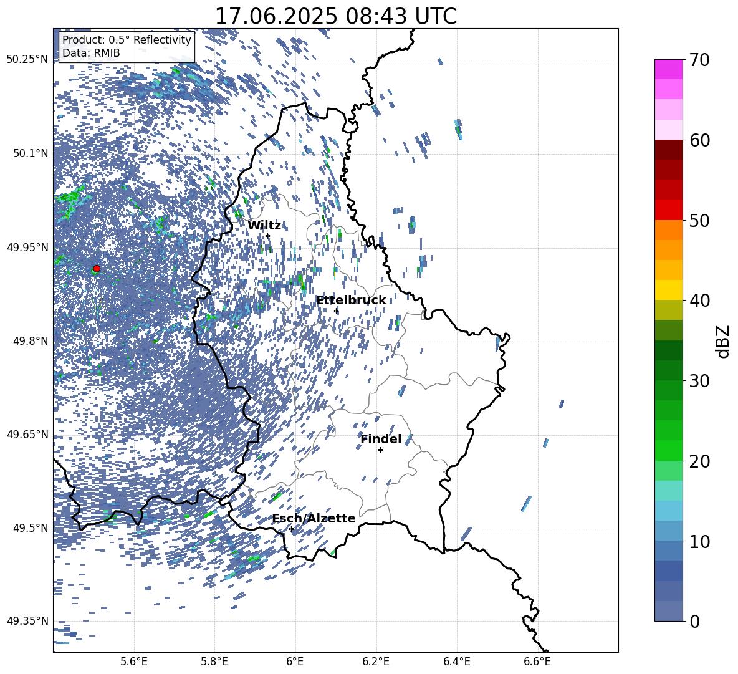Click the 6.2°E longitude label
738x674 pixels.
376,662
